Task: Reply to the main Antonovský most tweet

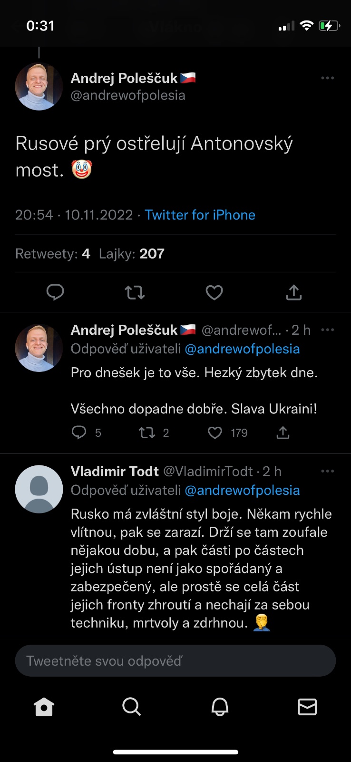Action: click(55, 292)
